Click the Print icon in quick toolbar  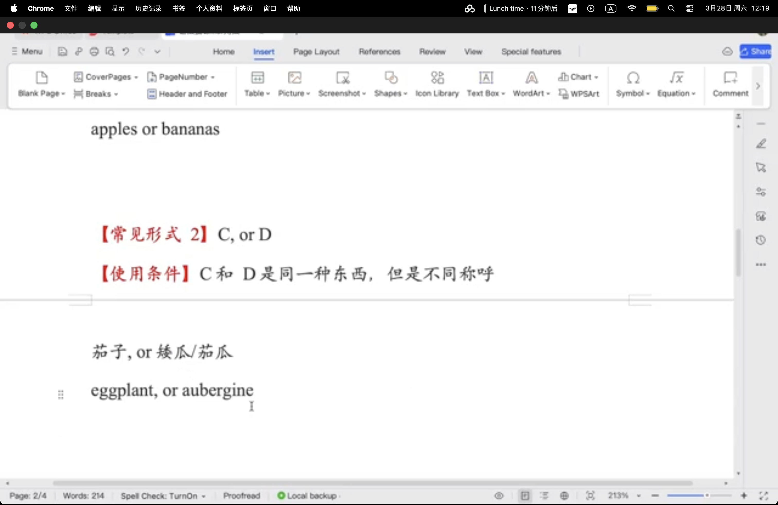pos(94,51)
